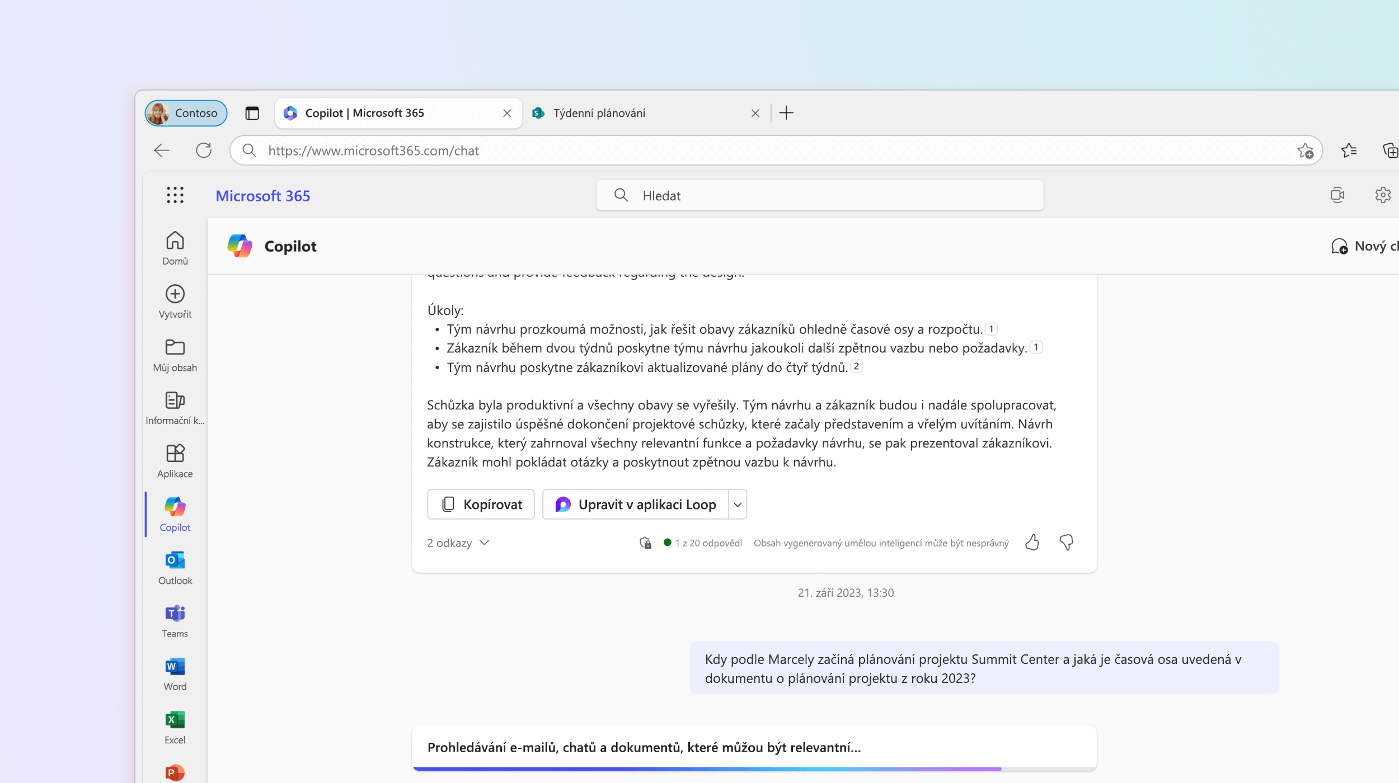Open Můj obsah folder icon
The image size is (1399, 783).
[x=175, y=347]
